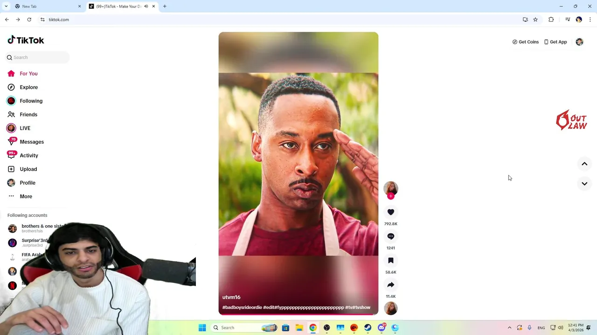The height and width of the screenshot is (335, 597).
Task: Click the Get App button
Action: (555, 42)
